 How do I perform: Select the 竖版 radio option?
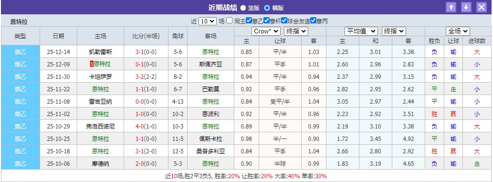(243, 8)
